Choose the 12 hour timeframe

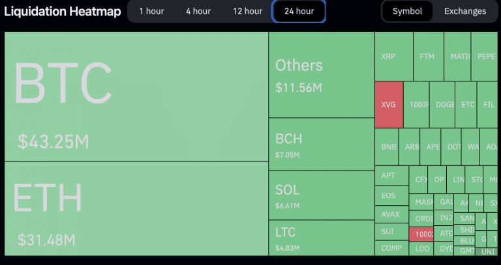pyautogui.click(x=248, y=11)
